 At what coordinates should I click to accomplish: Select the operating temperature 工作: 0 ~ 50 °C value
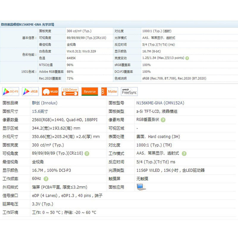tap(46, 212)
